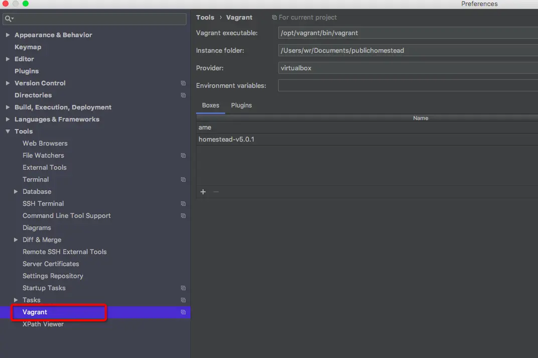Expand Languages & Frameworks section
Image resolution: width=538 pixels, height=358 pixels.
coord(8,119)
